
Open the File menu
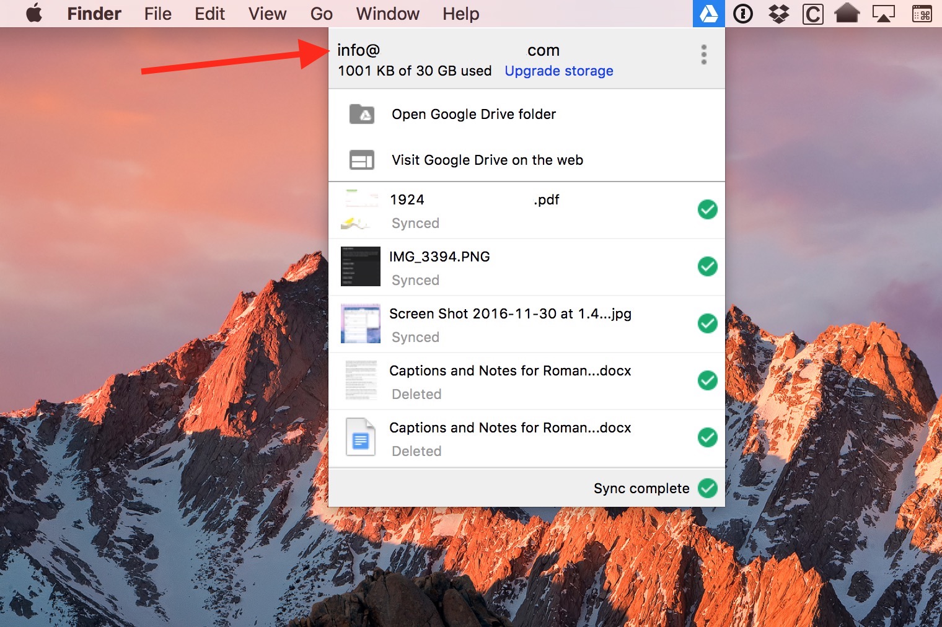158,14
